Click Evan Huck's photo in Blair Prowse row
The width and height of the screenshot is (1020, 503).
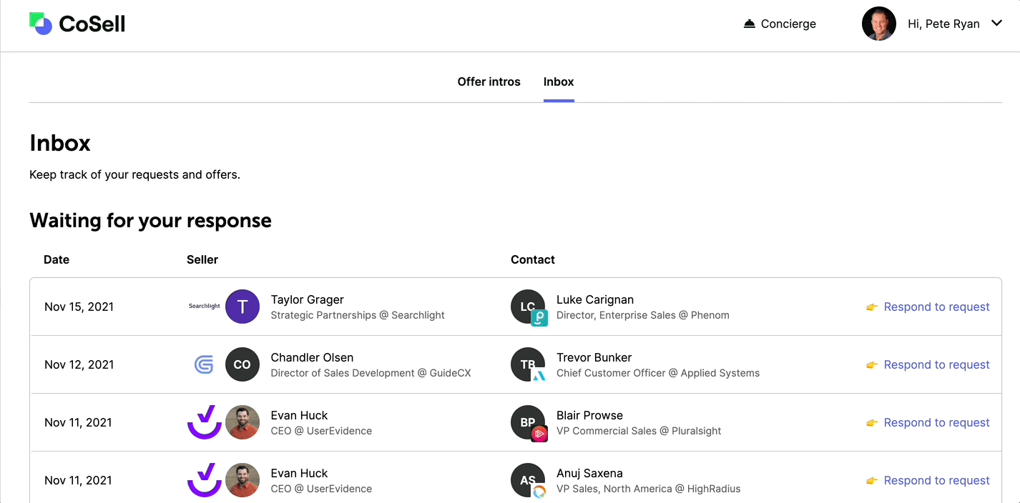click(242, 422)
